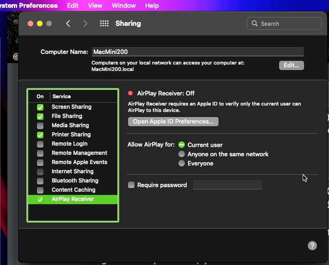Uncheck the AirPlay Receiver checkbox
This screenshot has height=265, width=329.
pyautogui.click(x=40, y=200)
